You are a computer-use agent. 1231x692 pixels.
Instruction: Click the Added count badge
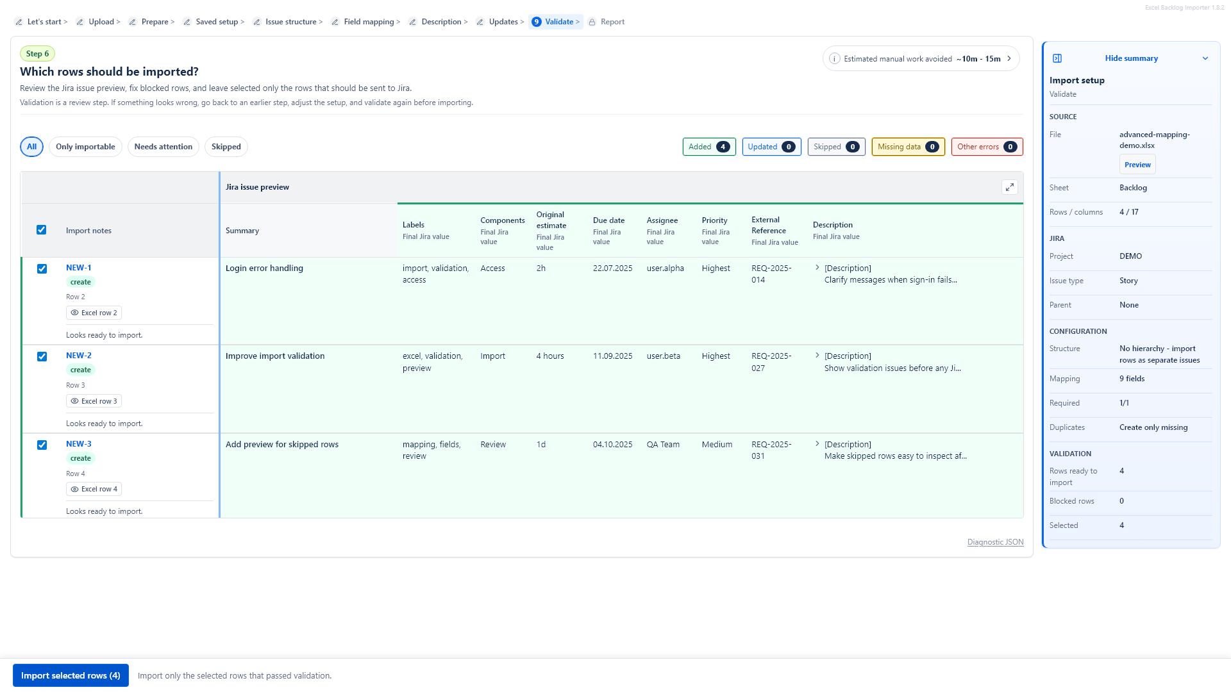tap(709, 147)
